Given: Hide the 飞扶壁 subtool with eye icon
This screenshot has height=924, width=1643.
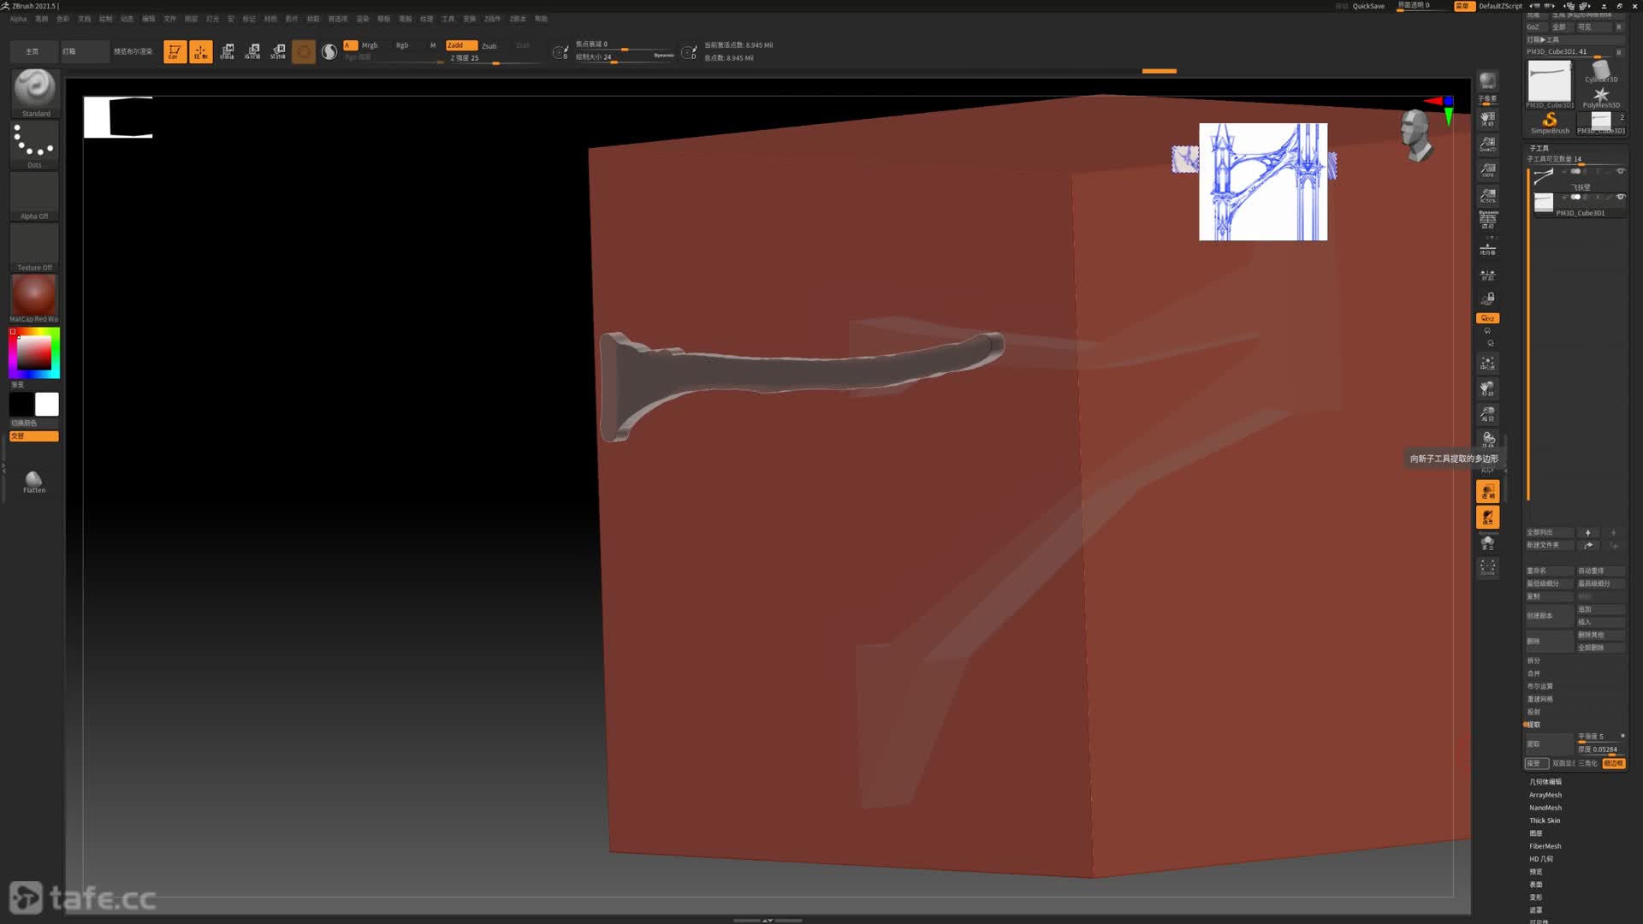Looking at the screenshot, I should point(1620,171).
